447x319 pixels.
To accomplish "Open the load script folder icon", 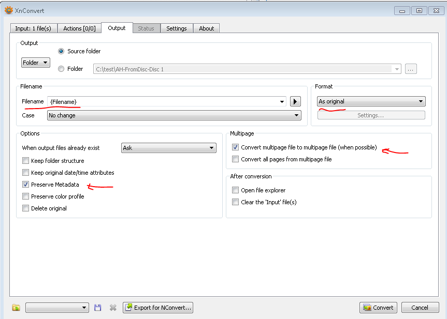I will (x=16, y=308).
